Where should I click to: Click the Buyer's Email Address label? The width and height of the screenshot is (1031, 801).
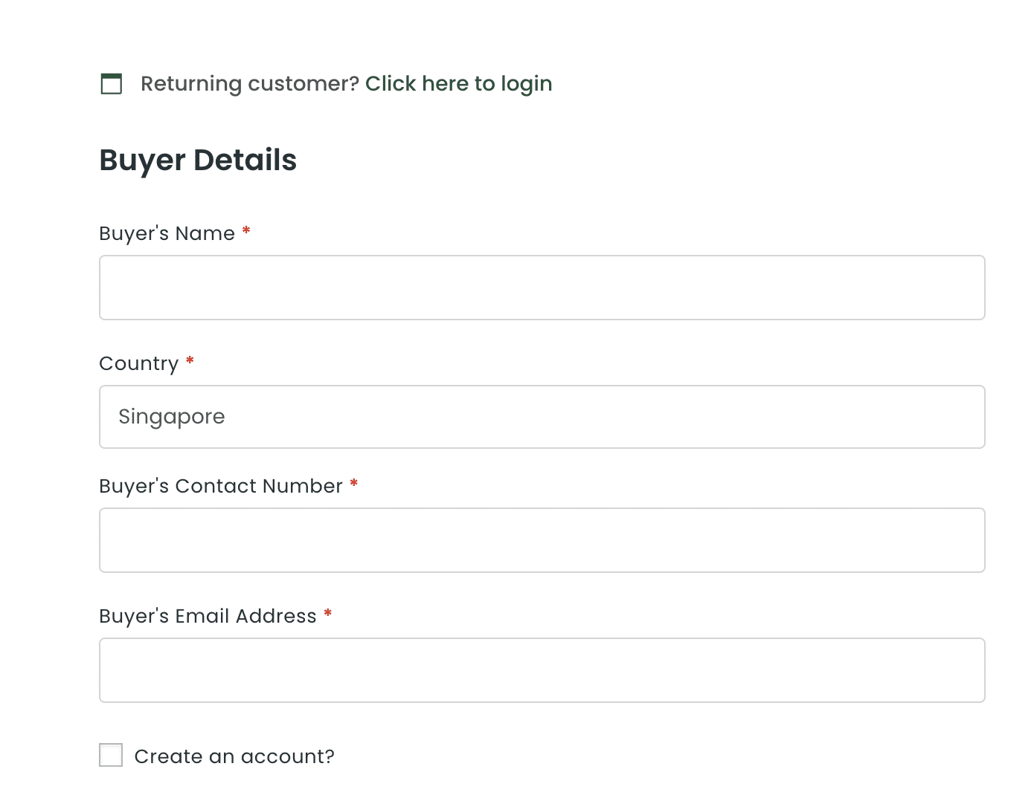(x=208, y=616)
